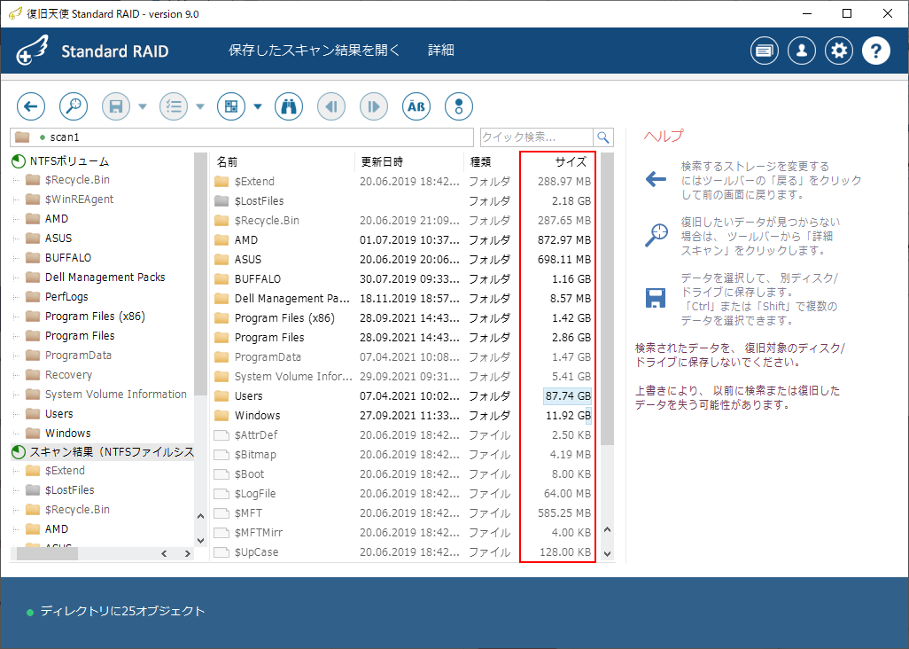
Task: Click the binoculars find icon
Action: [289, 106]
